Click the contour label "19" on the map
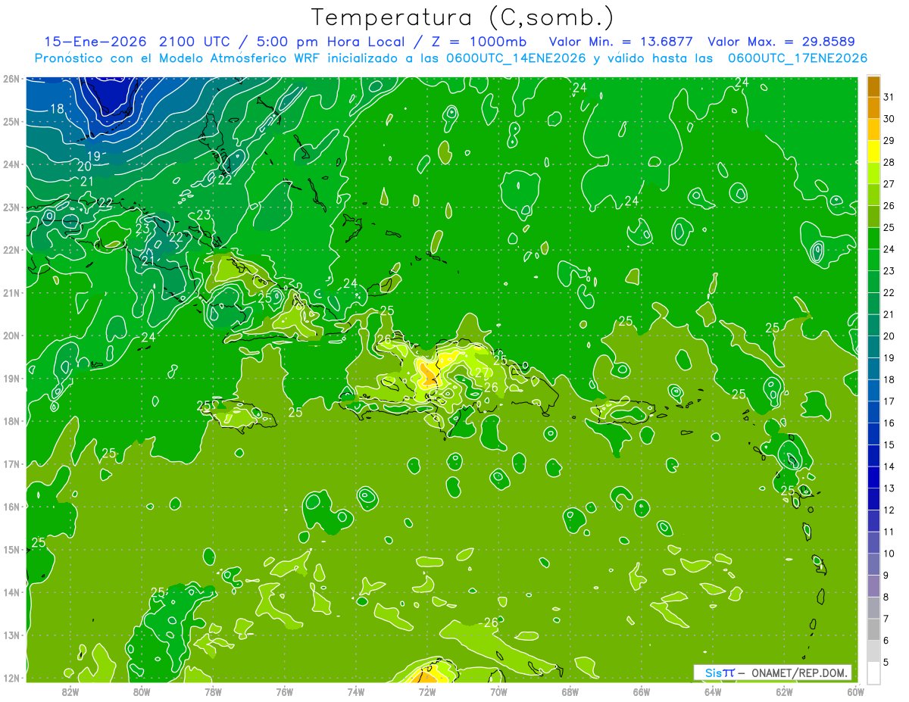Image resolution: width=909 pixels, height=702 pixels. click(93, 155)
